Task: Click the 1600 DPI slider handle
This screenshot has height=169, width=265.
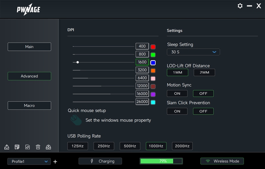Action: 77,62
